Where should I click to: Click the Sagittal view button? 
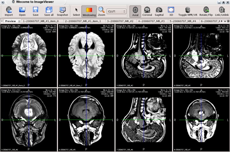tap(159, 11)
